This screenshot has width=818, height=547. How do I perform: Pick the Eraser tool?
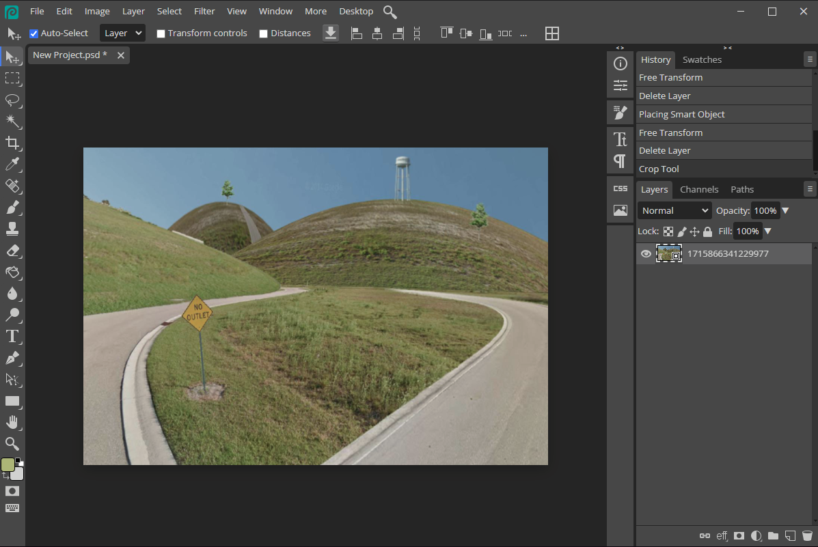click(x=12, y=251)
